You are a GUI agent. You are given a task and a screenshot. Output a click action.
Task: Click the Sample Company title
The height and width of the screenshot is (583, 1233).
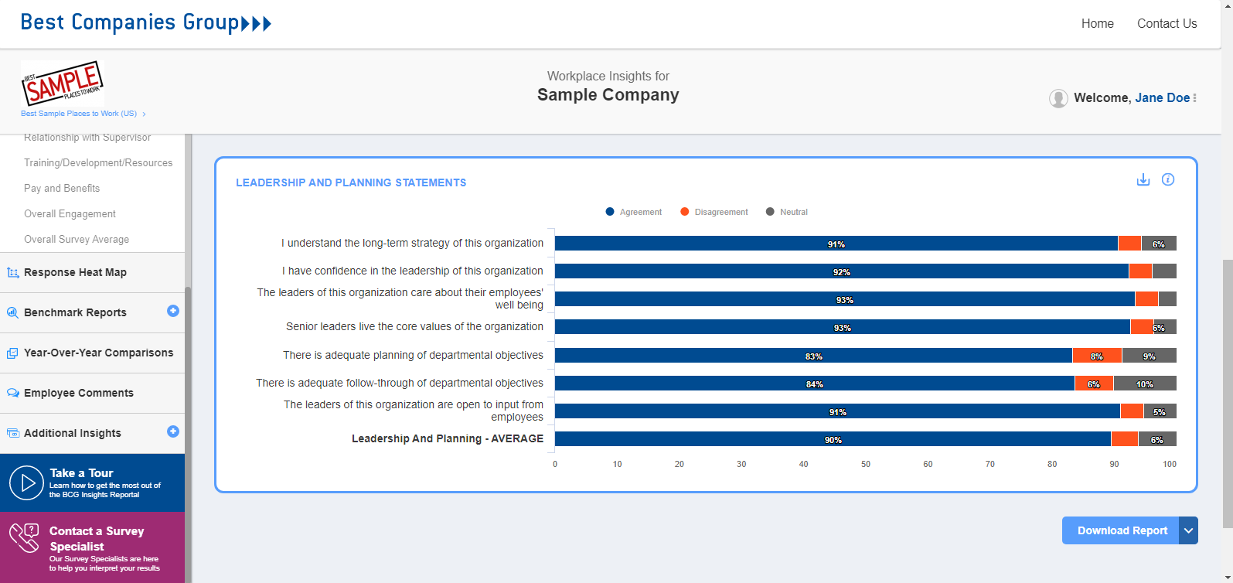tap(608, 95)
